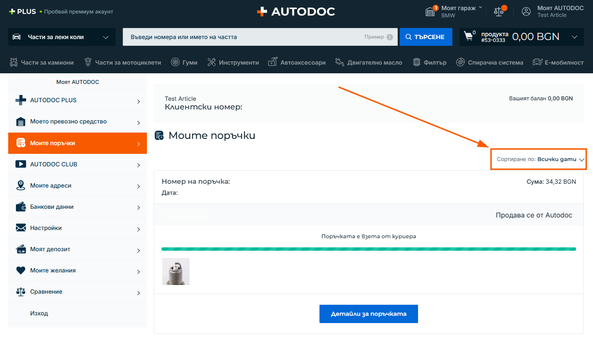Open the garage icon with notification badge

pos(430,12)
